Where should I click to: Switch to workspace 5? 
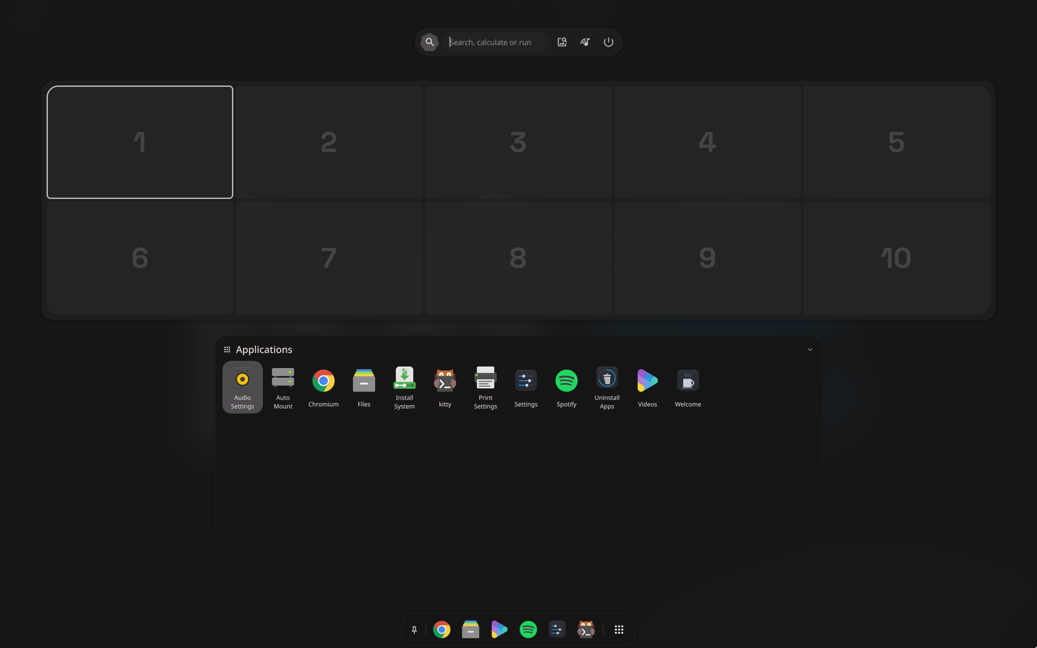(896, 142)
